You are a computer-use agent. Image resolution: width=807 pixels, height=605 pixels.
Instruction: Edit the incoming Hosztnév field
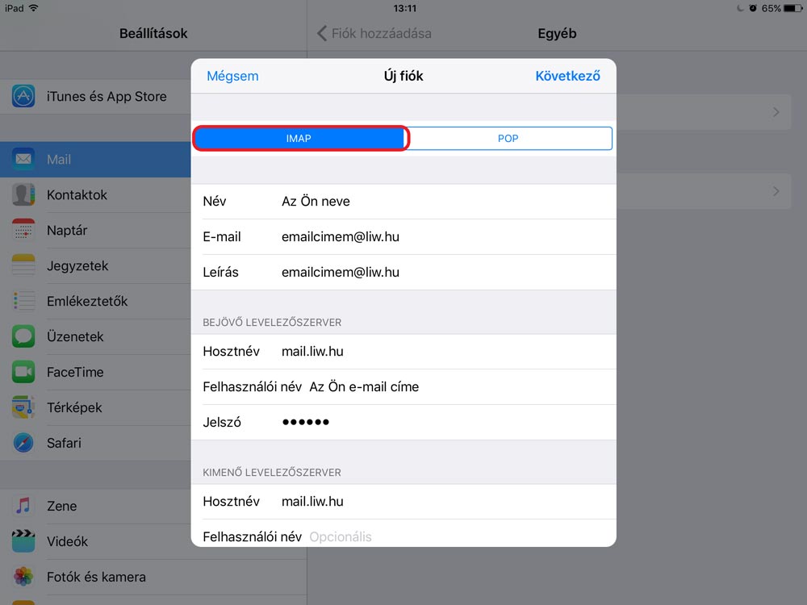click(x=444, y=352)
